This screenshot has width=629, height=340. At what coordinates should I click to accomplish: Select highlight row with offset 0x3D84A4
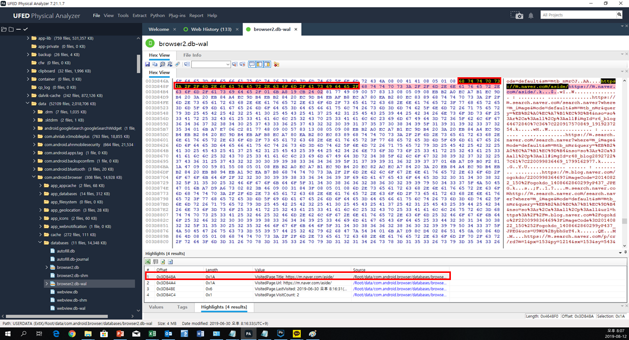[298, 283]
